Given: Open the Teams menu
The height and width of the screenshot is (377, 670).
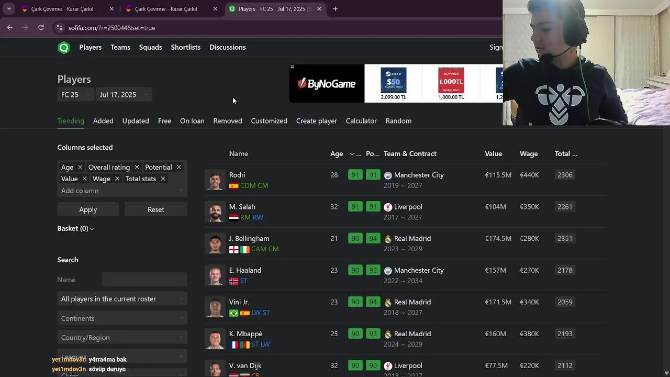Looking at the screenshot, I should [120, 47].
